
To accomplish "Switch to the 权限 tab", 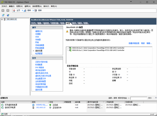I will point(86,23).
